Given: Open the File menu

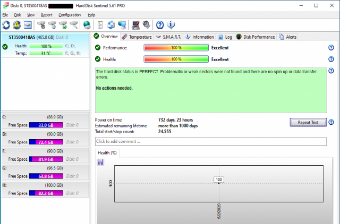Looking at the screenshot, I should (5, 15).
